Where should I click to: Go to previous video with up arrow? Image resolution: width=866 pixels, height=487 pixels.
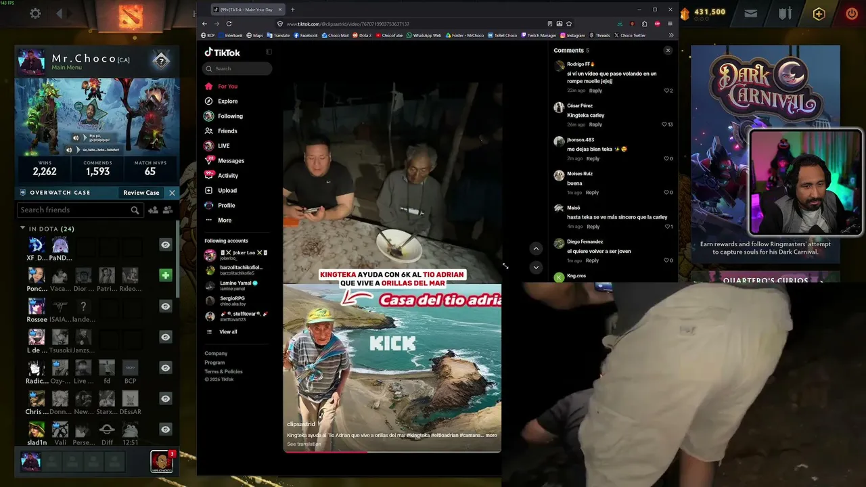coord(536,248)
